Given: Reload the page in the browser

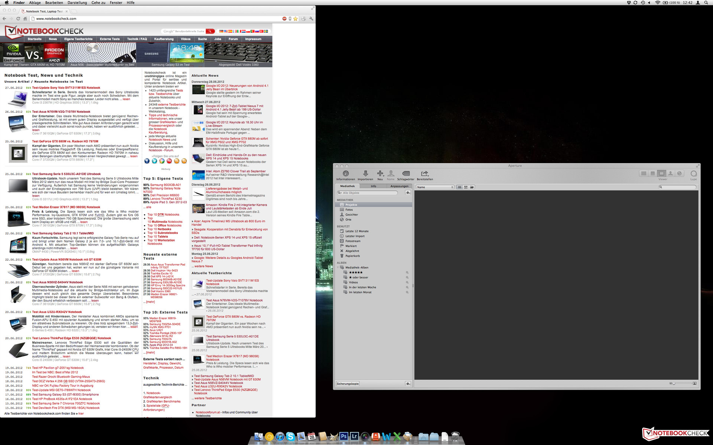Looking at the screenshot, I should pyautogui.click(x=18, y=19).
